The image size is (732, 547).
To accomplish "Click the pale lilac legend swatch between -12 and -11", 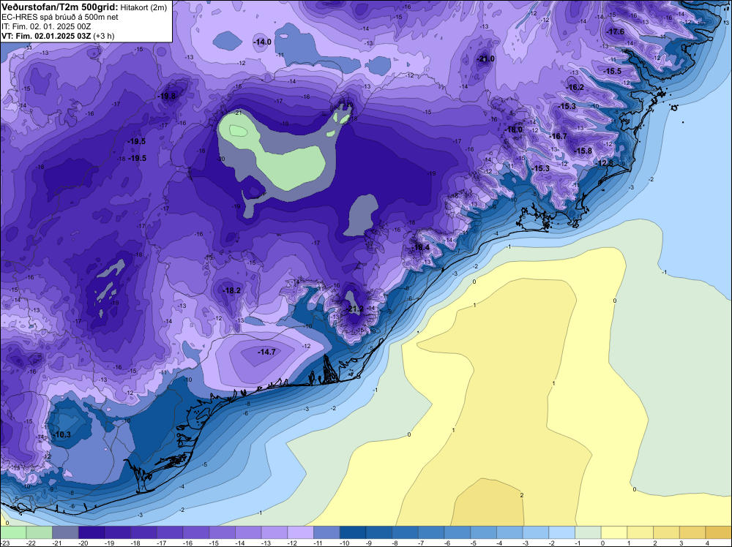I will [301, 532].
